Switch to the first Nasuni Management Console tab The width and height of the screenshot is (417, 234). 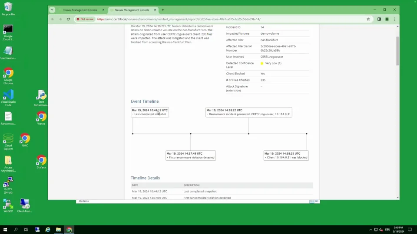pos(80,10)
